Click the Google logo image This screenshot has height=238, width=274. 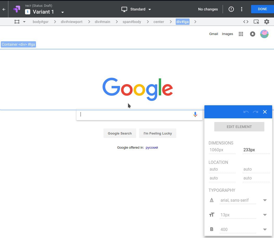pos(138,89)
